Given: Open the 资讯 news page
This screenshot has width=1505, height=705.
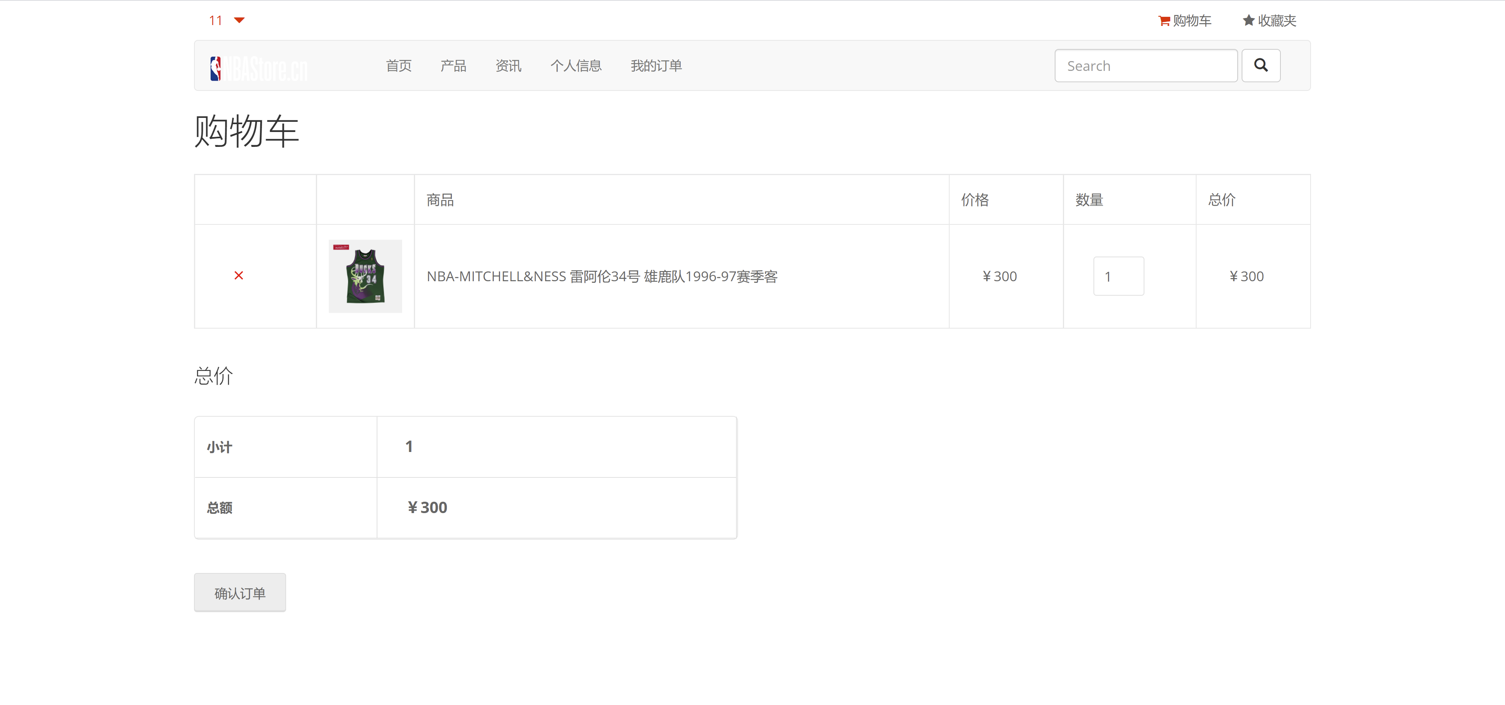Looking at the screenshot, I should click(x=508, y=66).
